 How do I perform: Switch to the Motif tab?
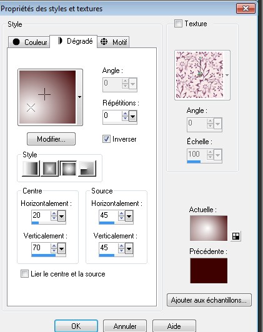[x=113, y=42]
